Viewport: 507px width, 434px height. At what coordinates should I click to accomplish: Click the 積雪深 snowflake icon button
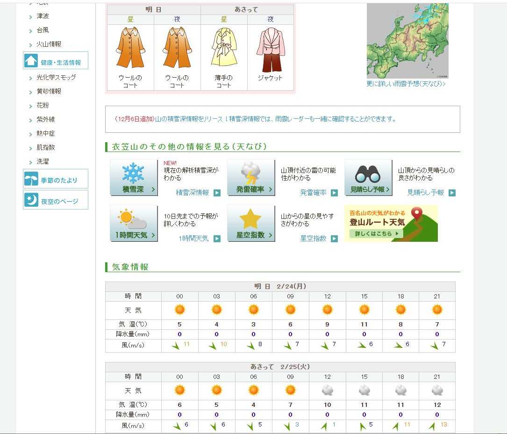pyautogui.click(x=134, y=177)
